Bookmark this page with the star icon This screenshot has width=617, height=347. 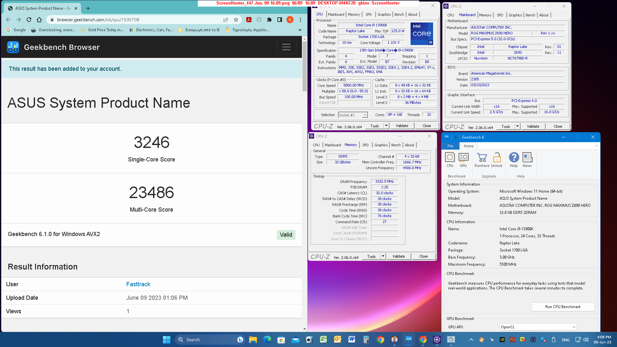236,20
